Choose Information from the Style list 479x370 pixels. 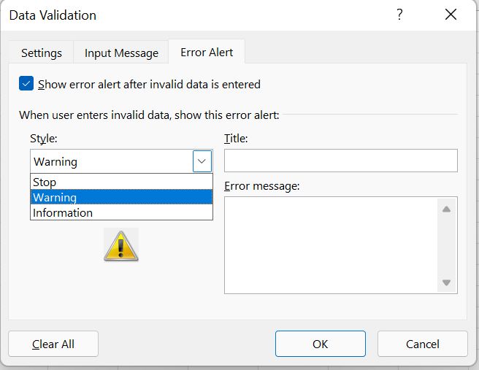pyautogui.click(x=121, y=212)
